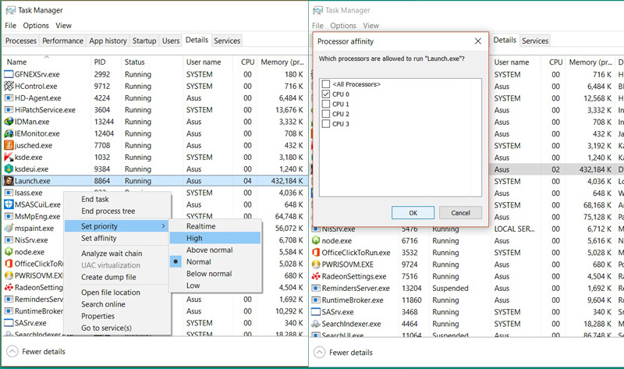Open Startup tab in left window
This screenshot has width=624, height=369.
click(x=144, y=41)
